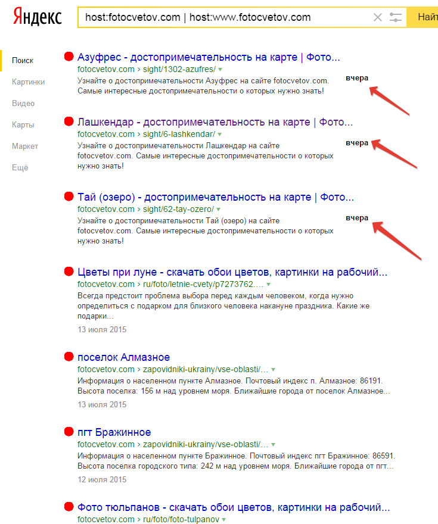Click red favicon next to Азуфрес result

(69, 57)
